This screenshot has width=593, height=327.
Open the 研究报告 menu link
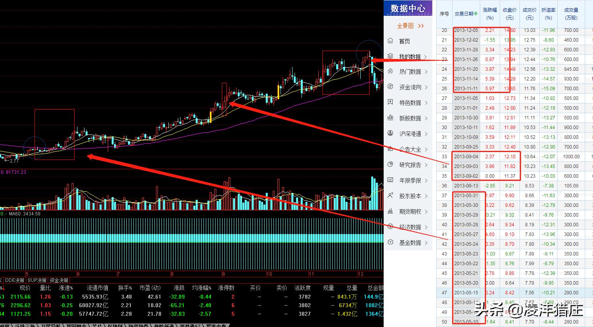coord(410,165)
